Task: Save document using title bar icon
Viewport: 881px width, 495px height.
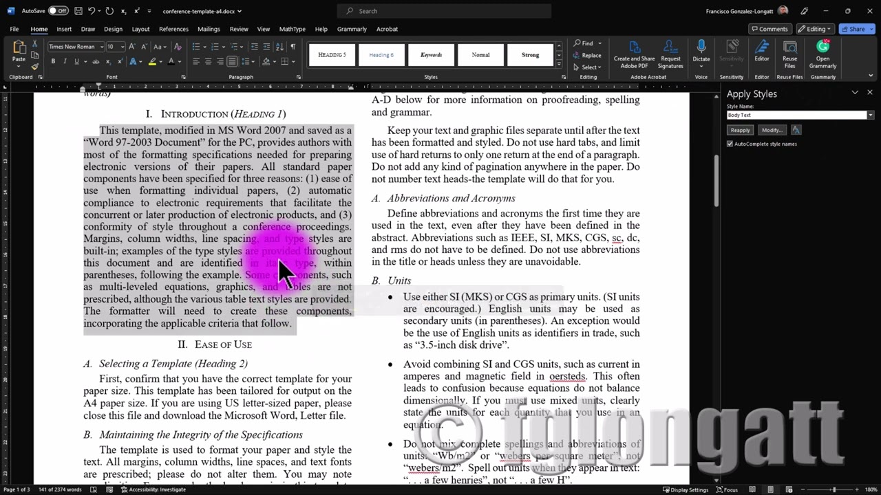Action: (x=78, y=11)
